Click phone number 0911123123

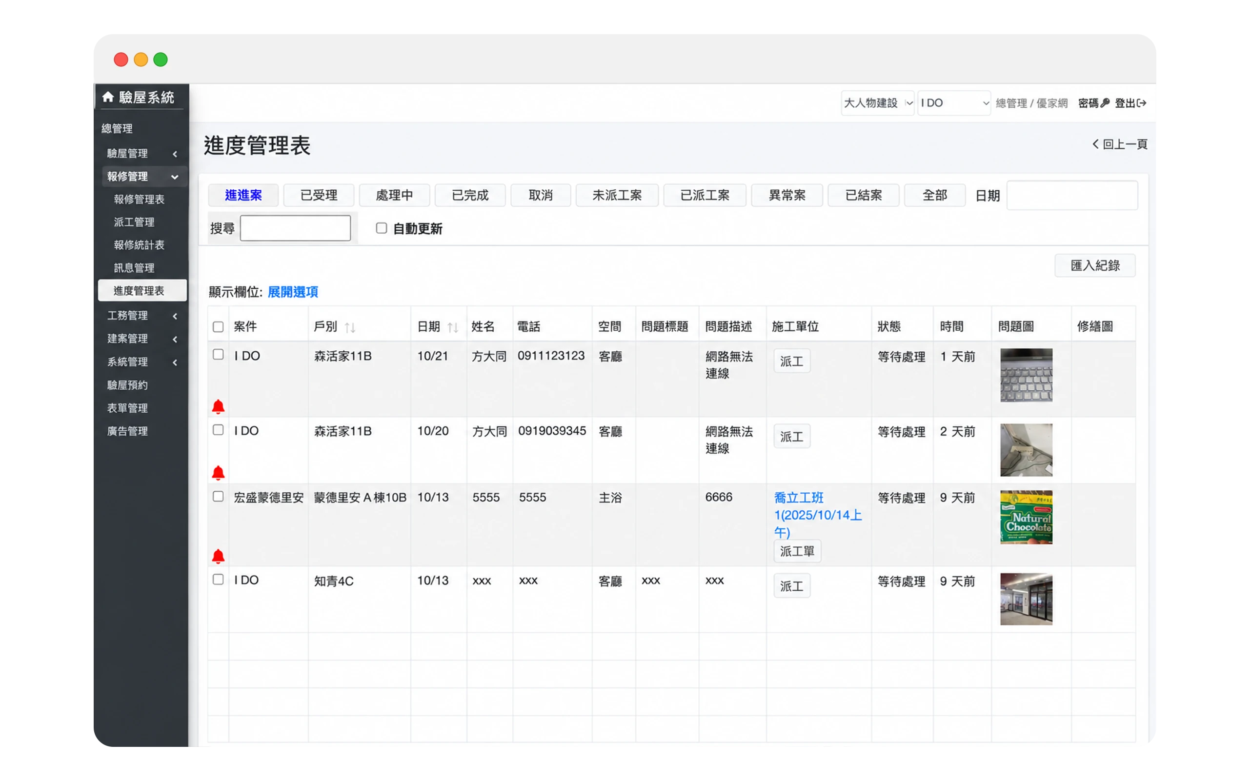[551, 356]
